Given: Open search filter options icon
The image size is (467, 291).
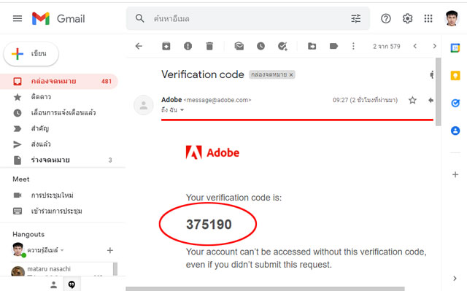Looking at the screenshot, I should [355, 18].
